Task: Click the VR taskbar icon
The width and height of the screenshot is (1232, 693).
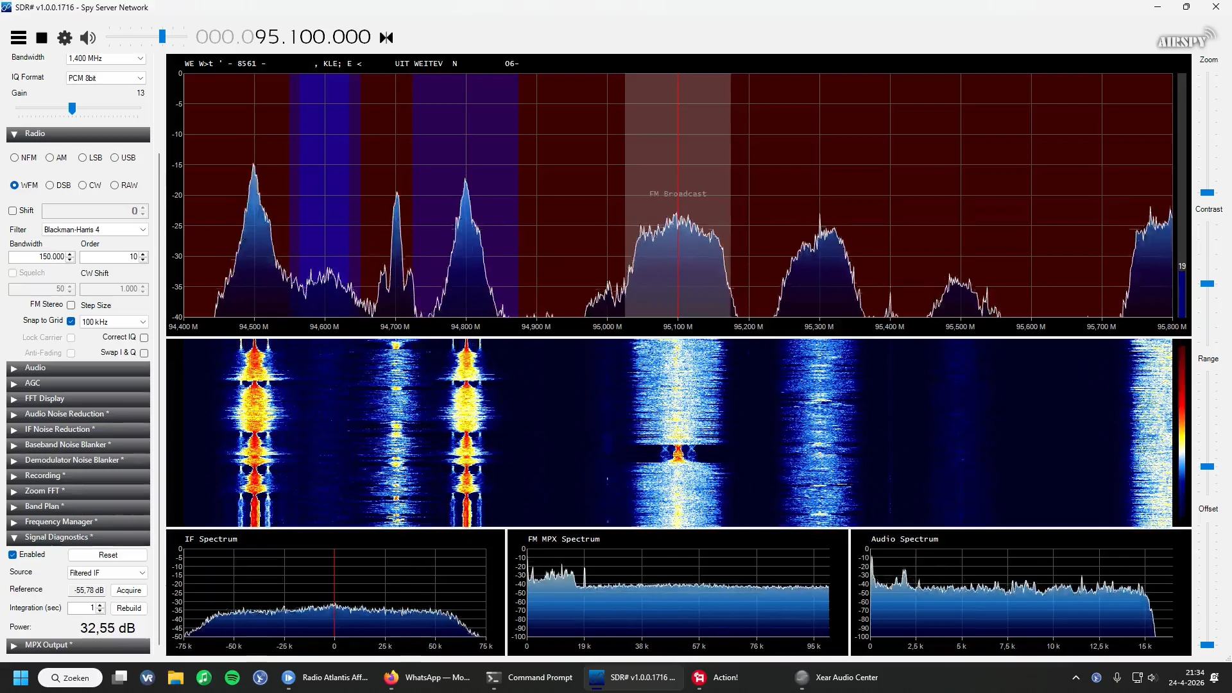Action: [x=148, y=678]
